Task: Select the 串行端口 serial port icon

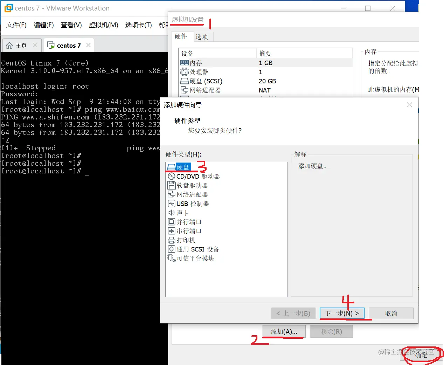Action: [172, 231]
